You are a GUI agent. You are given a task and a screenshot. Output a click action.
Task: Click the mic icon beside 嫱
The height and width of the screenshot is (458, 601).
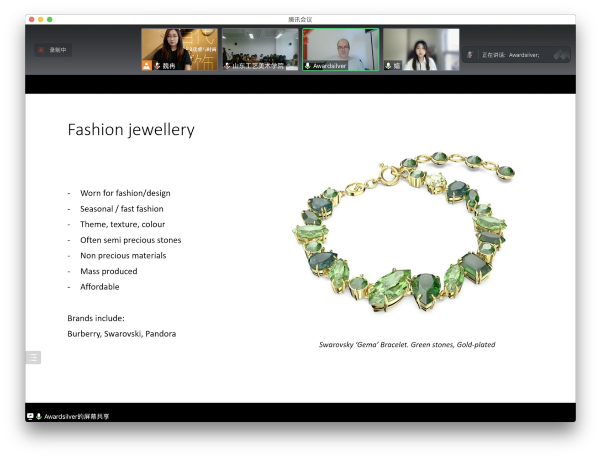(x=388, y=66)
